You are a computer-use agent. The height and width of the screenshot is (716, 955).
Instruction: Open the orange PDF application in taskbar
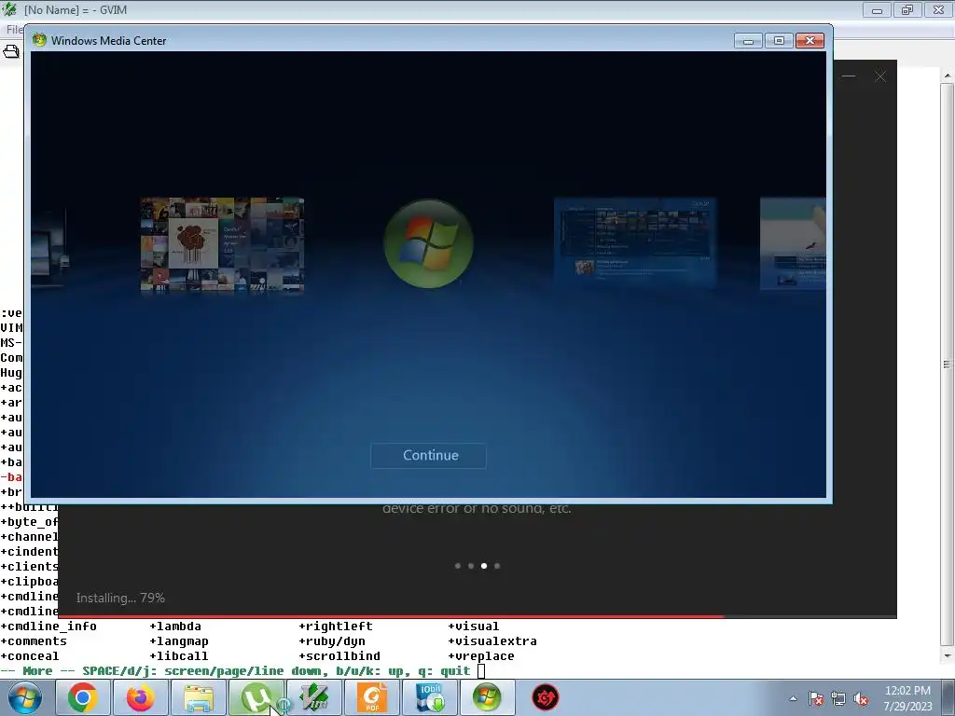click(371, 697)
